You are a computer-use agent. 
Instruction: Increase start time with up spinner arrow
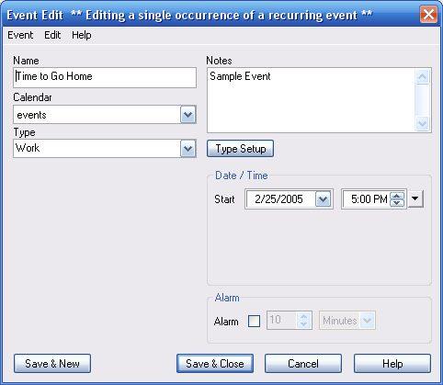coord(397,196)
